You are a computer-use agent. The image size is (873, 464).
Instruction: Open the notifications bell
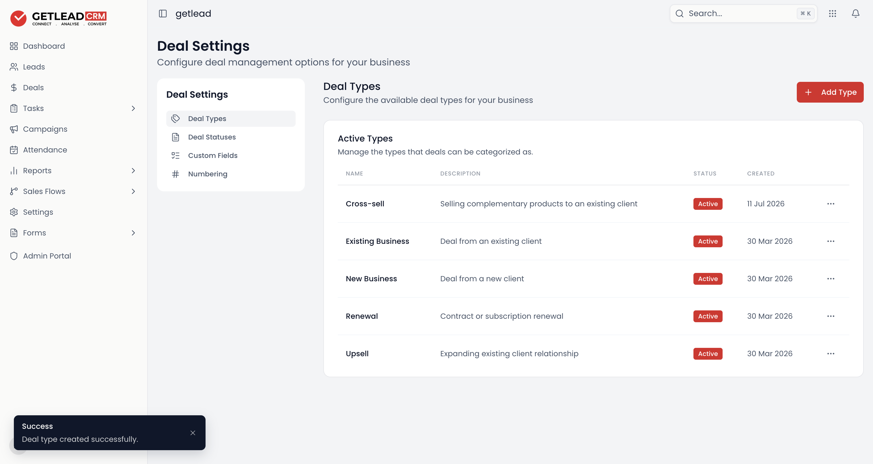point(855,14)
